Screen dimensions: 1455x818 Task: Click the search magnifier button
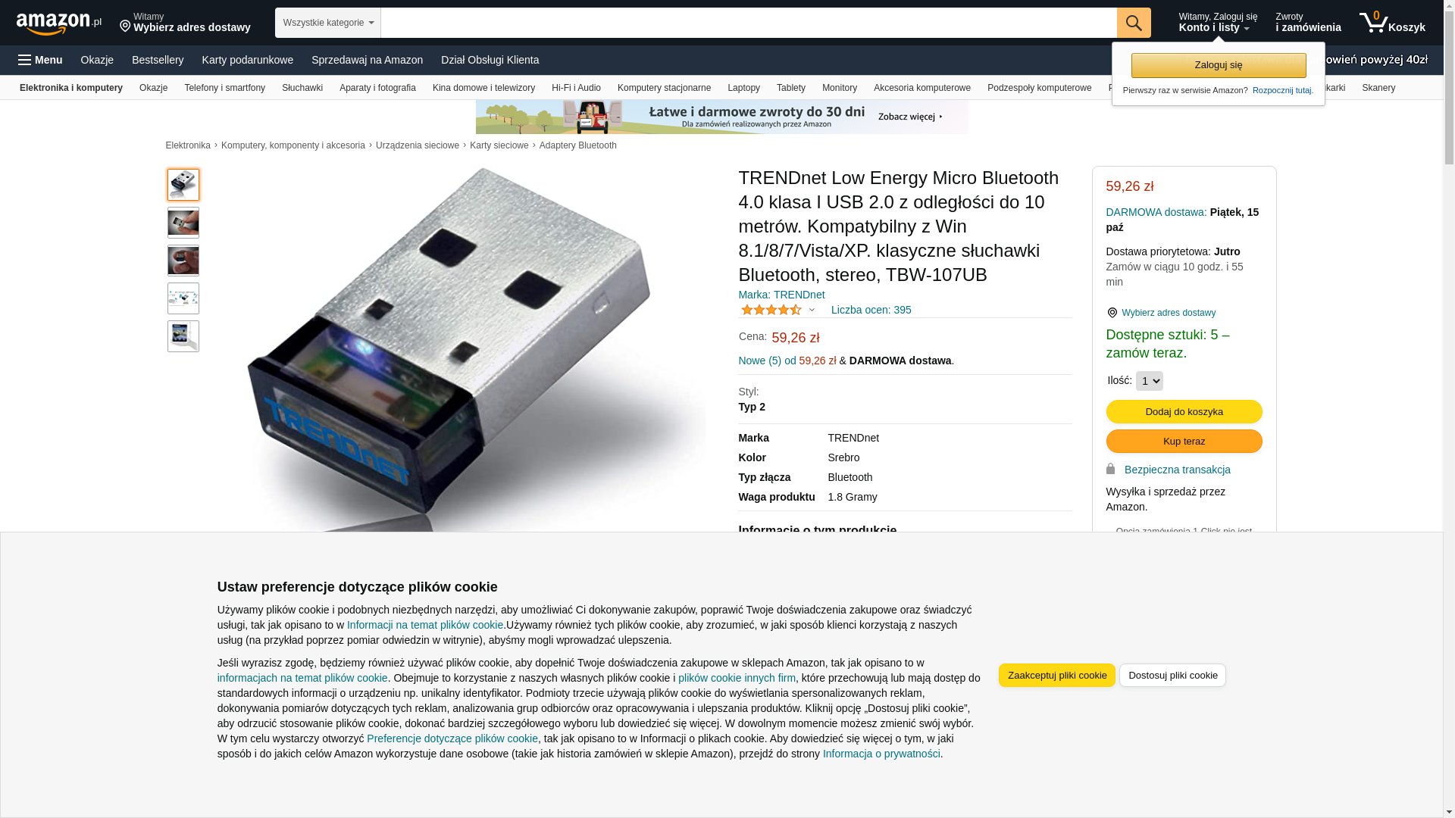tap(1134, 23)
